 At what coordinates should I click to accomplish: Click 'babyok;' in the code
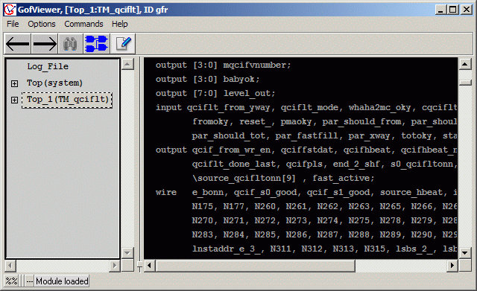(241, 80)
